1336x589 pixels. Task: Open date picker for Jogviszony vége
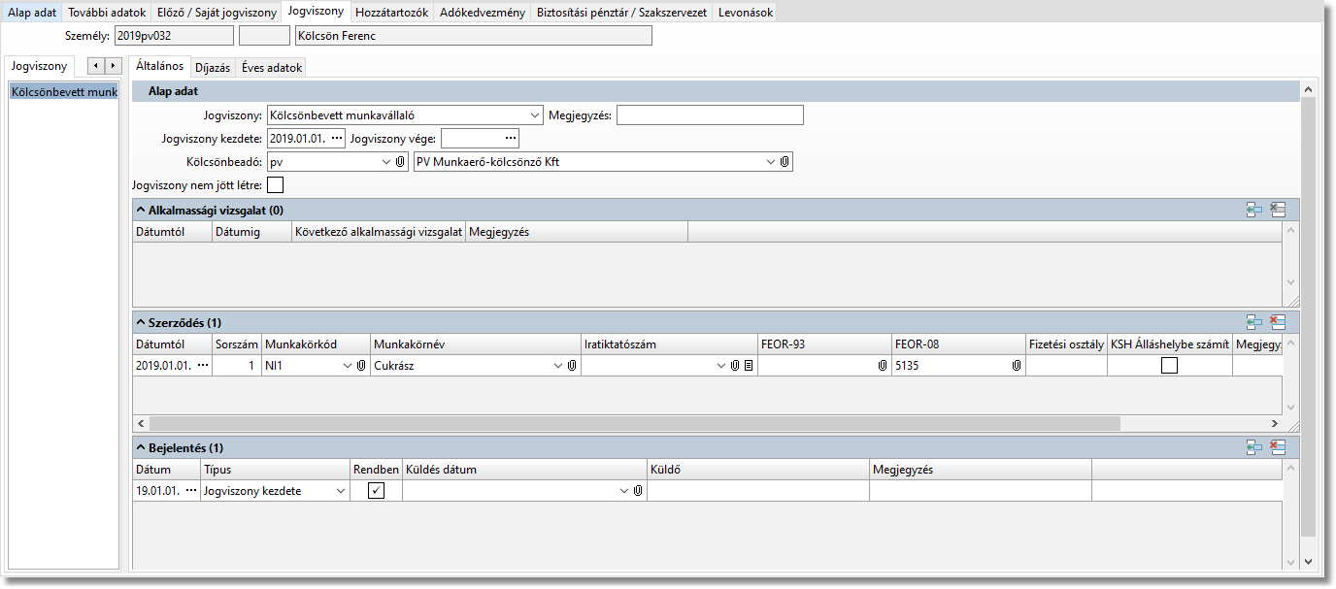click(511, 138)
